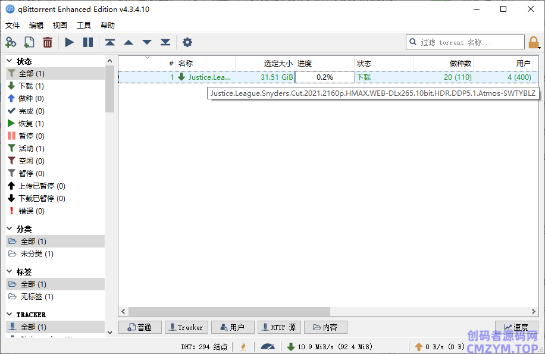Move torrent to bottom of queue
This screenshot has height=354, width=545.
pos(165,42)
